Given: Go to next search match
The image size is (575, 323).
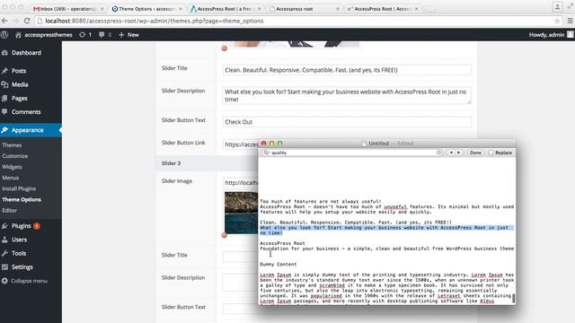Looking at the screenshot, I should [458, 153].
